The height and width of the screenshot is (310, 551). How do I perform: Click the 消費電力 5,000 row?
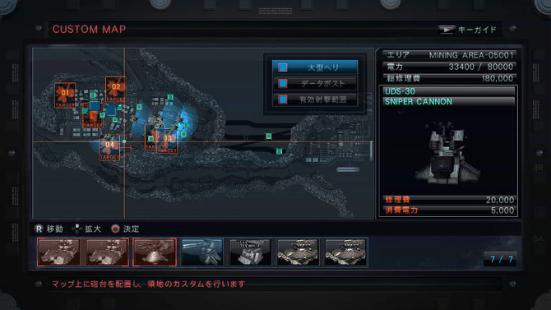449,211
